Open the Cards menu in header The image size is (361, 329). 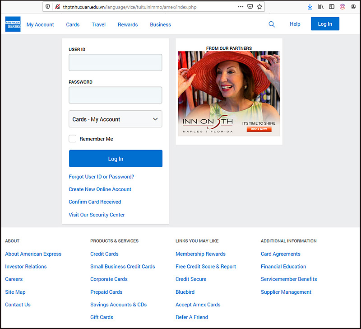point(73,24)
